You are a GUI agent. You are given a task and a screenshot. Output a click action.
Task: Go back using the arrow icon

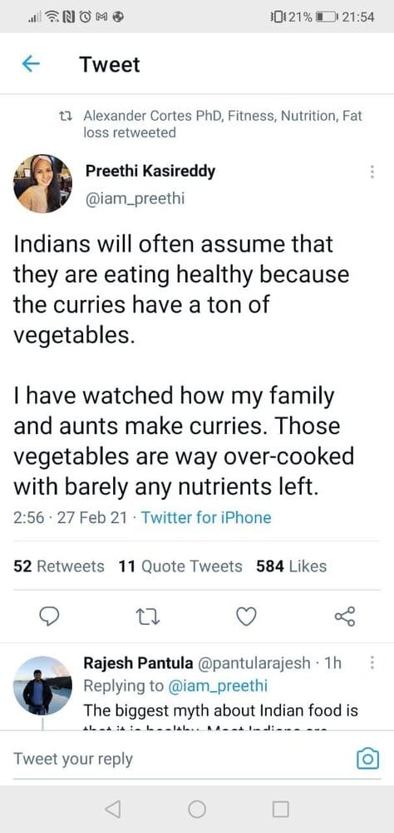[31, 64]
